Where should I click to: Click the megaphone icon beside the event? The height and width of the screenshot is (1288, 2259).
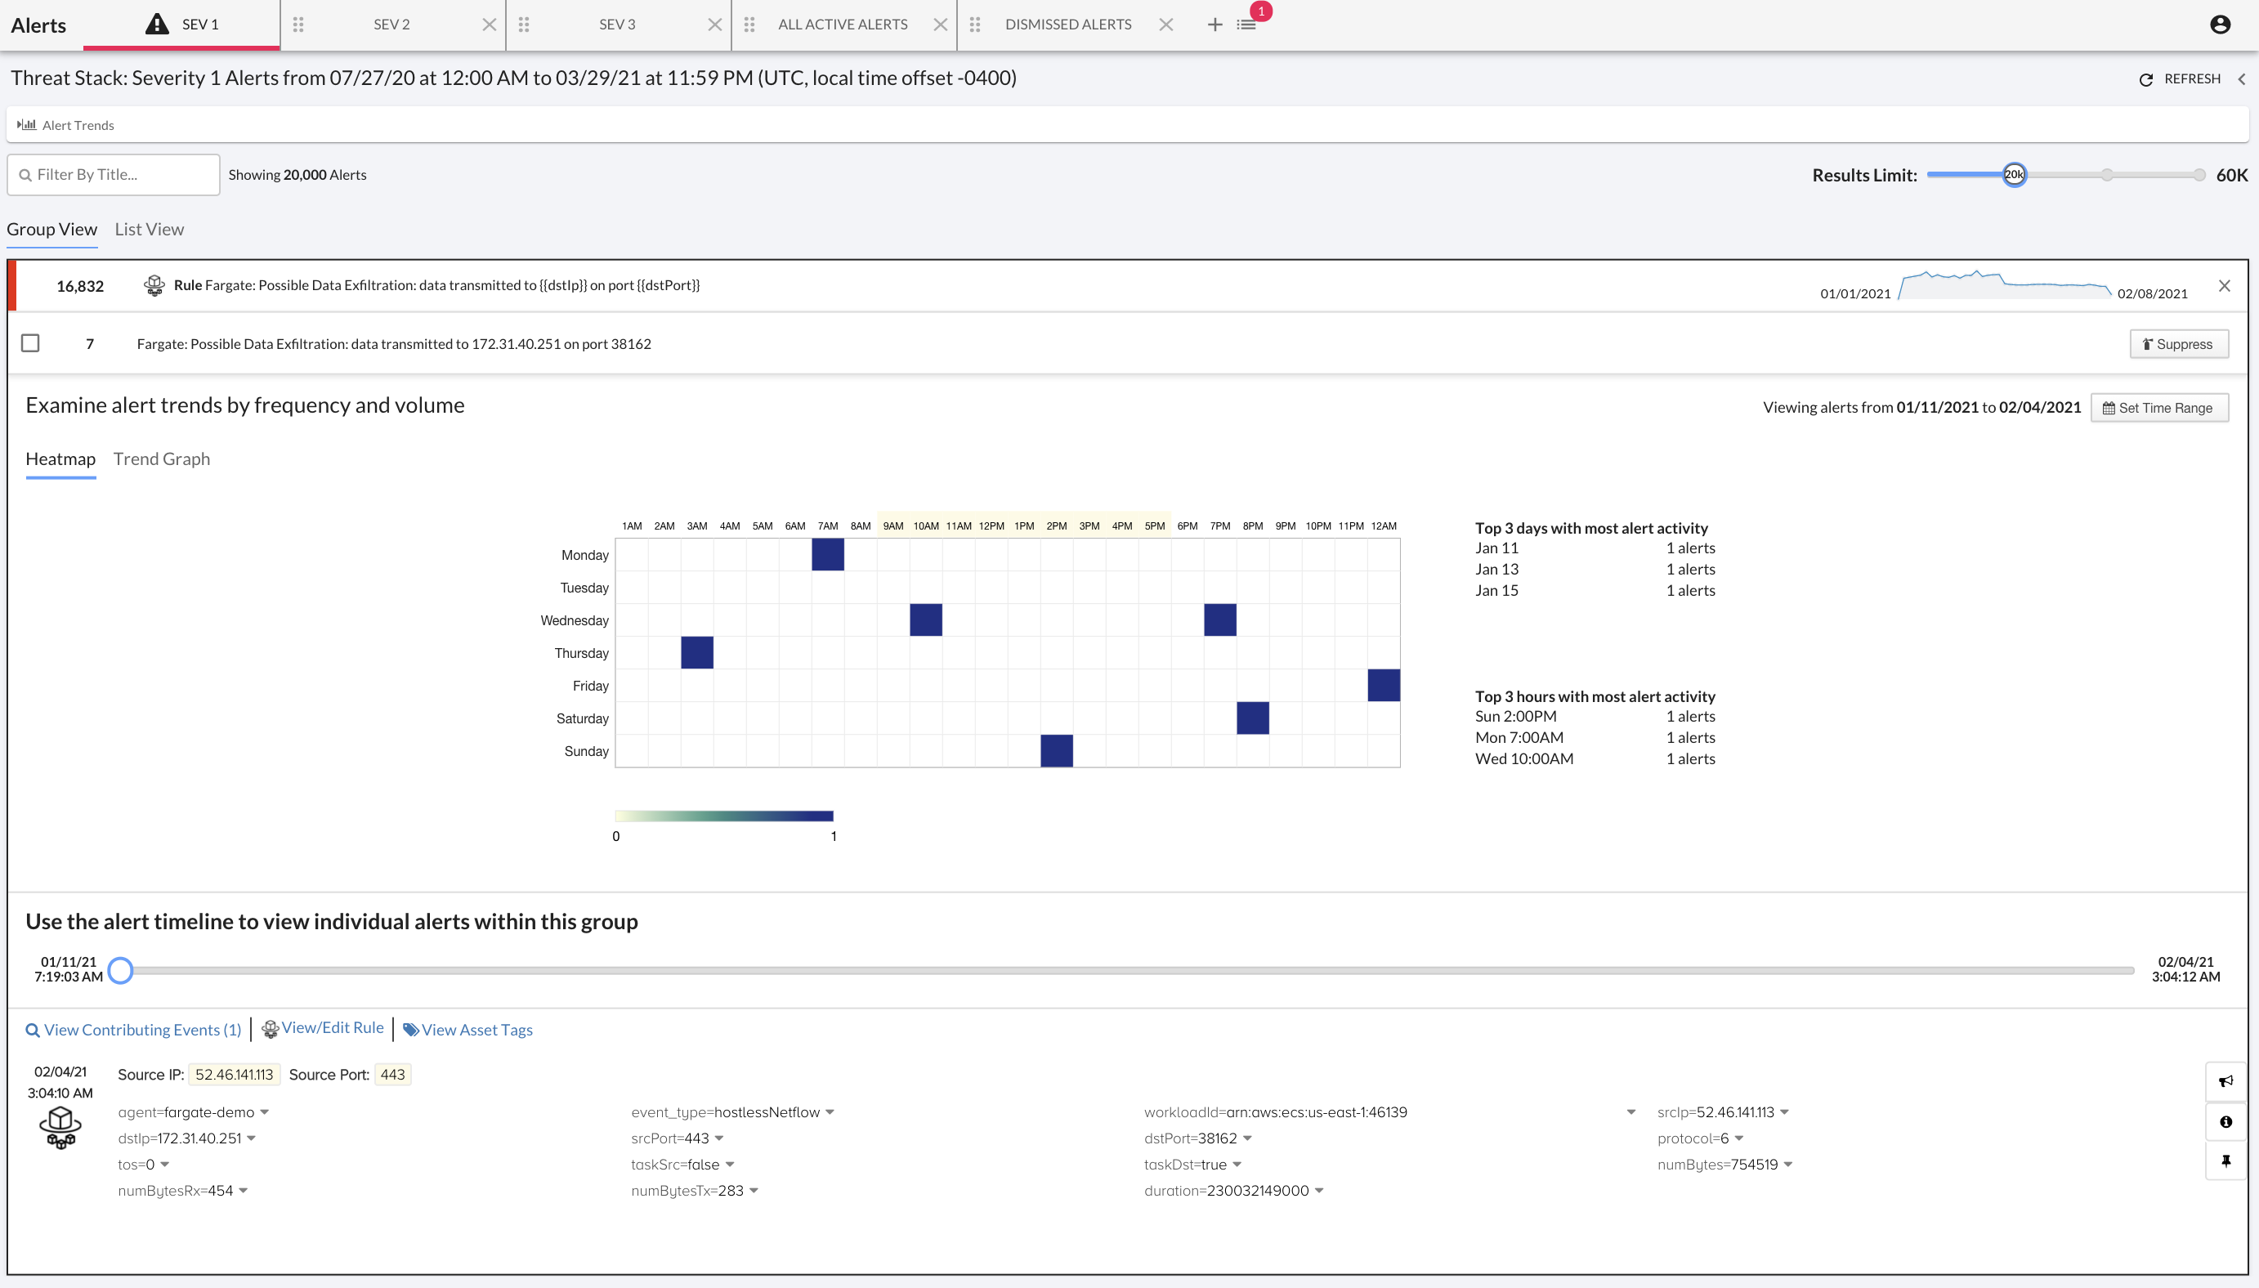click(2225, 1081)
